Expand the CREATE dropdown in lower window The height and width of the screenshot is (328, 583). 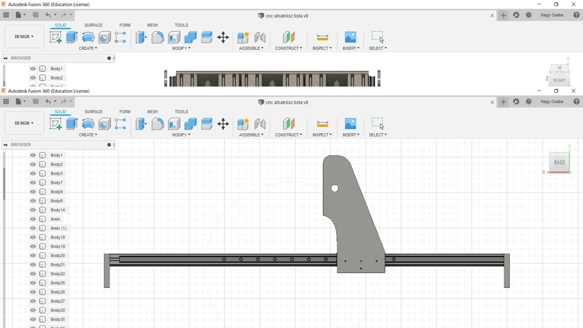[x=88, y=135]
